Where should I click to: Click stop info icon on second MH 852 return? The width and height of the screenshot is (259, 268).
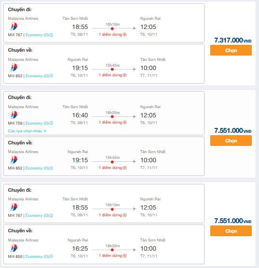[125, 168]
